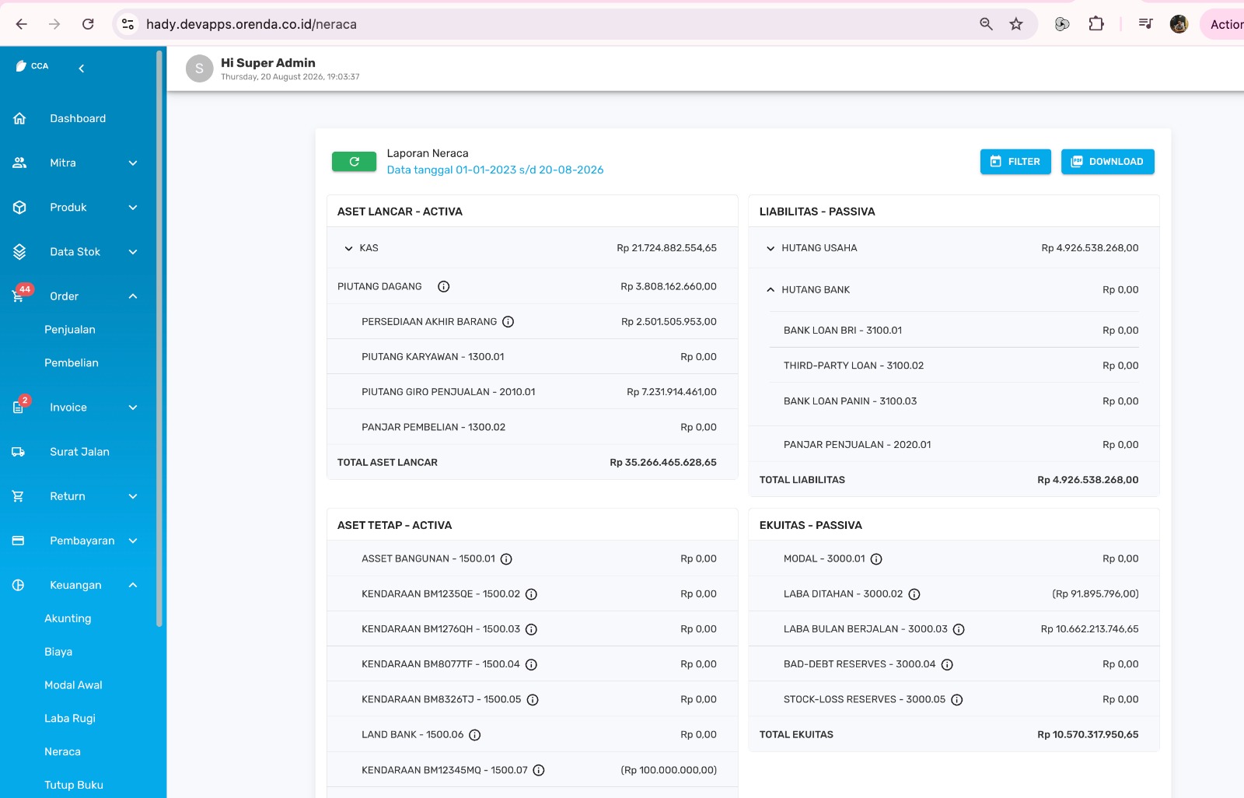Expand the Pembayaran sidebar menu
Image resolution: width=1244 pixels, height=798 pixels.
pyautogui.click(x=76, y=541)
